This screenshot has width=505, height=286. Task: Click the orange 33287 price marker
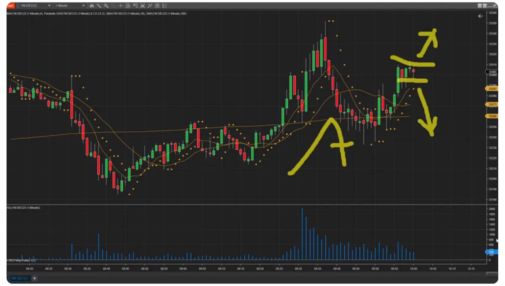click(492, 89)
